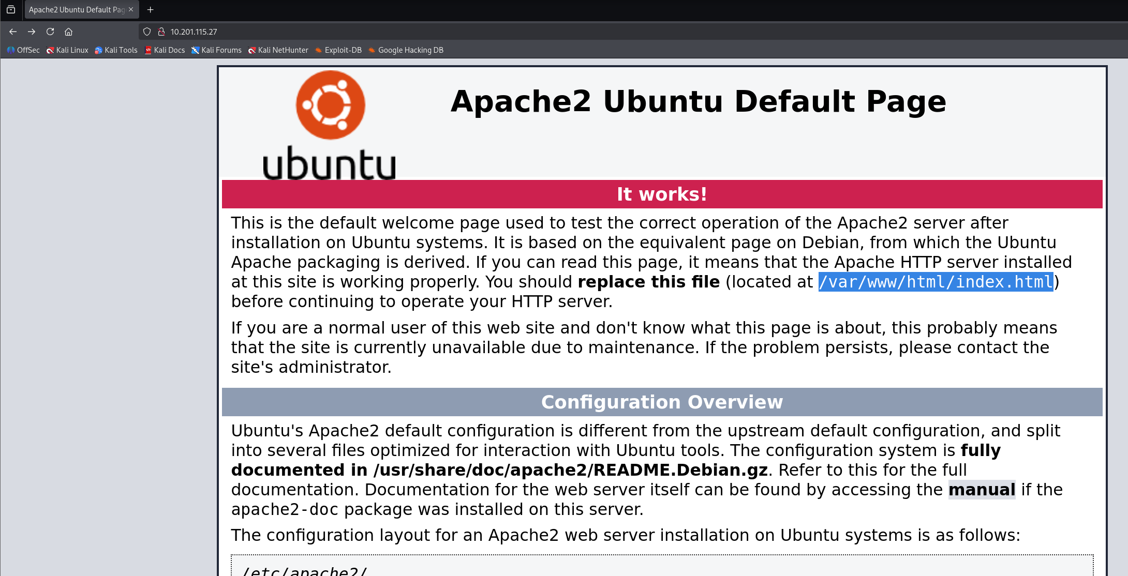Click the /usr/share/doc/apache2/README.Debian.gz text
The image size is (1128, 576).
click(571, 470)
